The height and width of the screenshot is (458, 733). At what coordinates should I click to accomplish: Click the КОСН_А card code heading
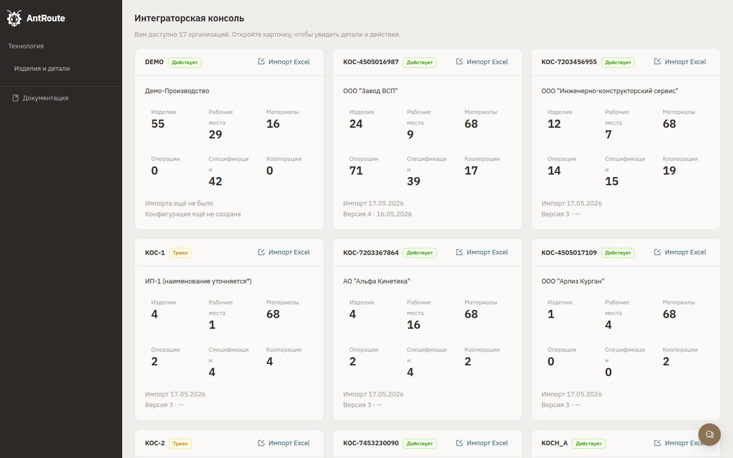pos(554,443)
